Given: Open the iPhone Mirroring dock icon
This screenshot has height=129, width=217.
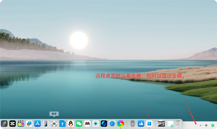Looking at the screenshot, I should [x=46, y=124].
